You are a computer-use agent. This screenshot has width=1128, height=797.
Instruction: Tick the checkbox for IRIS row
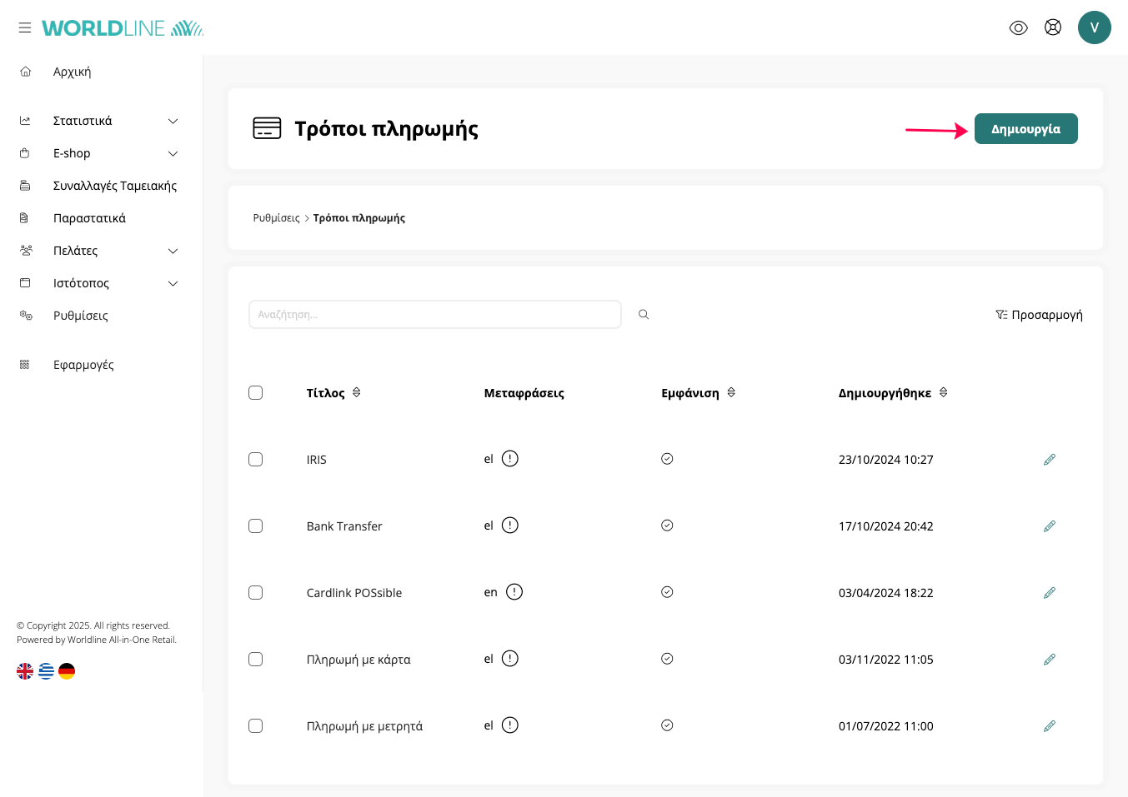click(256, 460)
